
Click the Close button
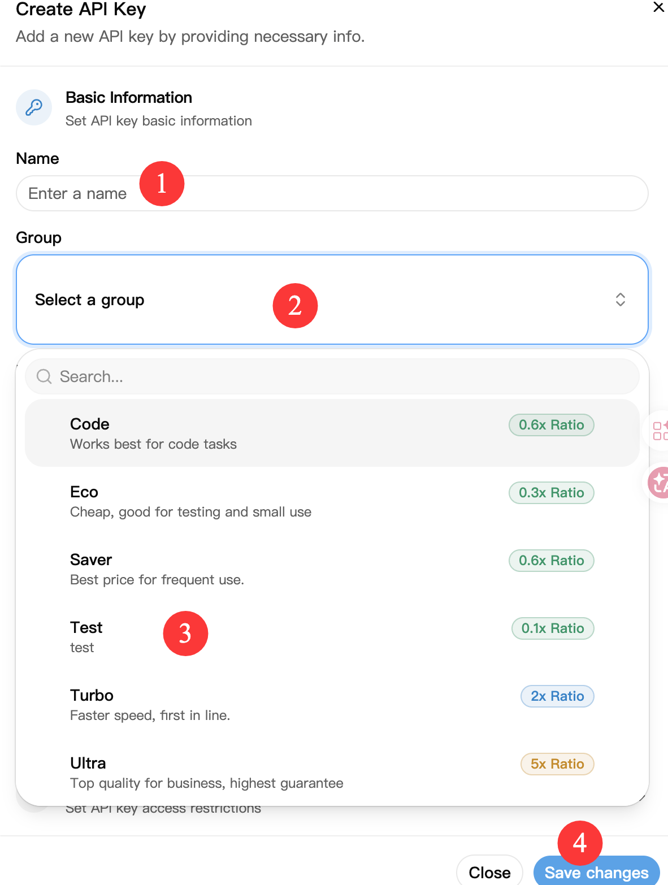click(x=489, y=871)
